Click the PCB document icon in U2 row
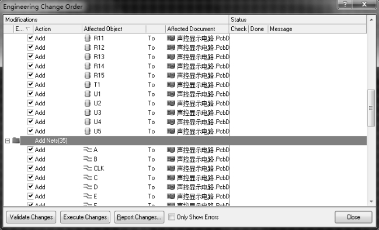 (171, 103)
